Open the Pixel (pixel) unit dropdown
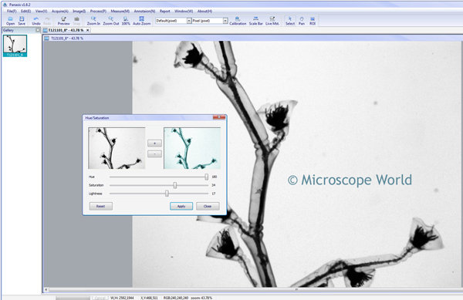This screenshot has width=463, height=300. [x=225, y=21]
